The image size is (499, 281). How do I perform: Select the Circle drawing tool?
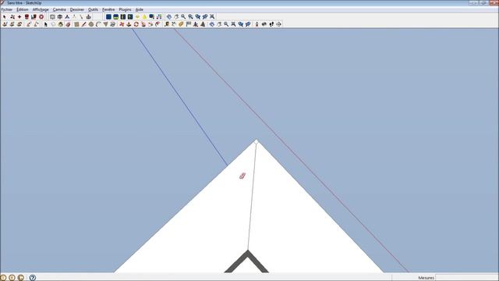pyautogui.click(x=91, y=24)
